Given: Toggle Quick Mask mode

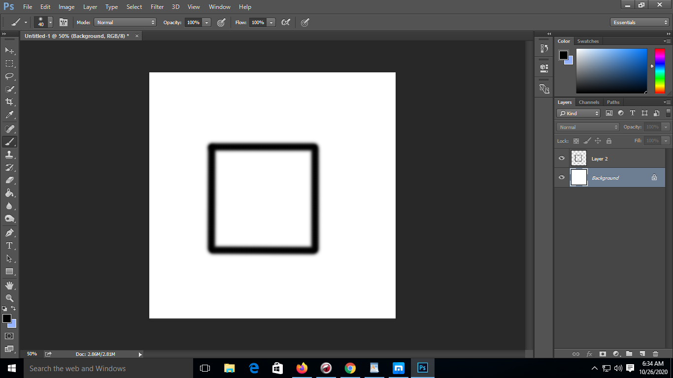Looking at the screenshot, I should pyautogui.click(x=9, y=336).
